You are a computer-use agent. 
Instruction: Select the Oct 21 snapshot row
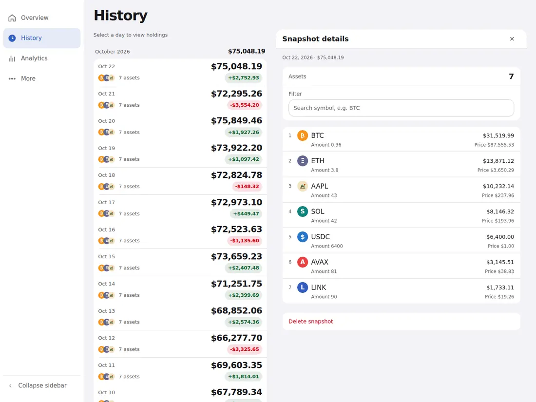(x=180, y=99)
